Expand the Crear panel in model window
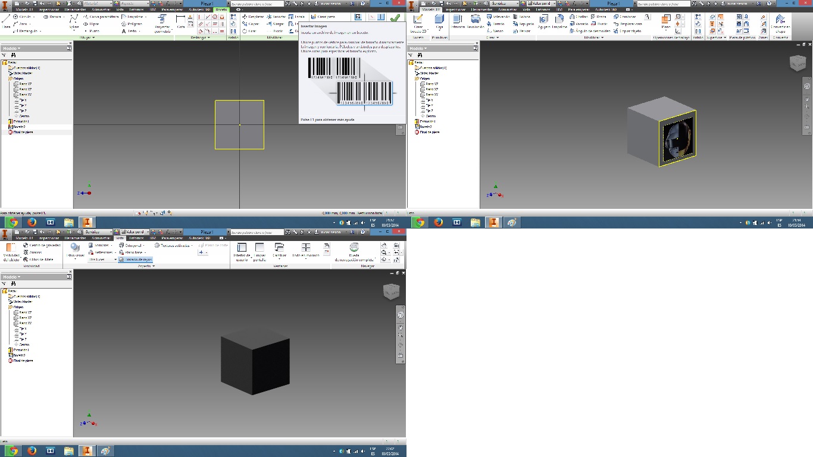This screenshot has height=457, width=813. tap(492, 37)
